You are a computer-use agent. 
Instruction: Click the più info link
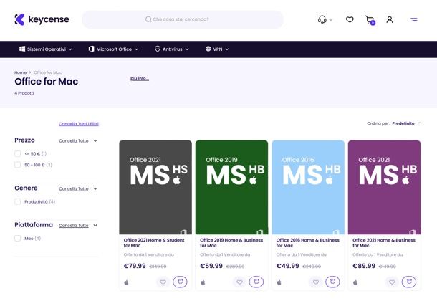140,79
